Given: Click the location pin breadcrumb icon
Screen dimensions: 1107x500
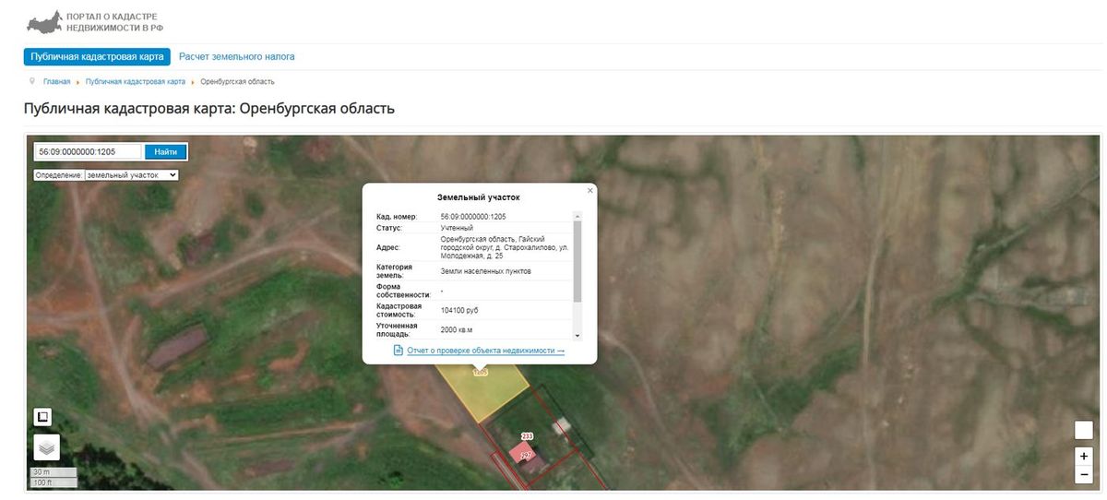Looking at the screenshot, I should [x=33, y=81].
